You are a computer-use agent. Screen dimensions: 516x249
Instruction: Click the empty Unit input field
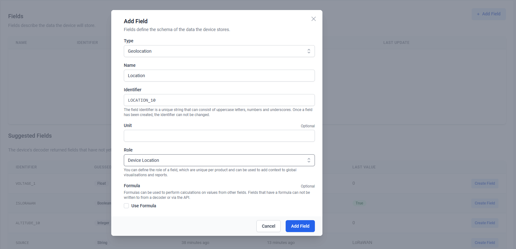coord(219,136)
